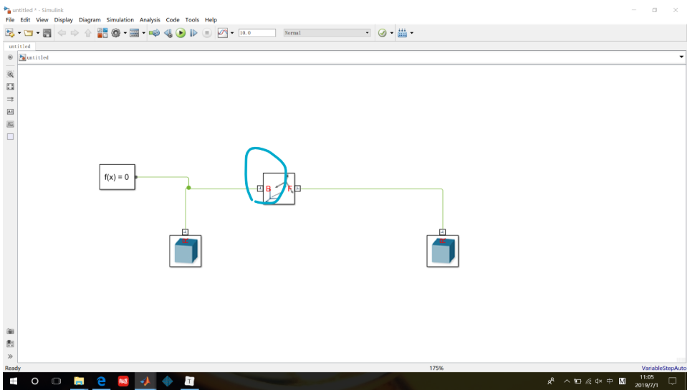Open the Display menu
Image resolution: width=700 pixels, height=390 pixels.
coord(63,19)
